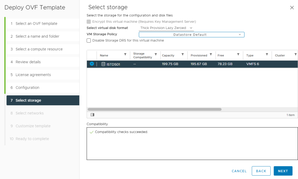This screenshot has height=179, width=298.
Task: Select step 7 Select storage
Action: (x=43, y=100)
